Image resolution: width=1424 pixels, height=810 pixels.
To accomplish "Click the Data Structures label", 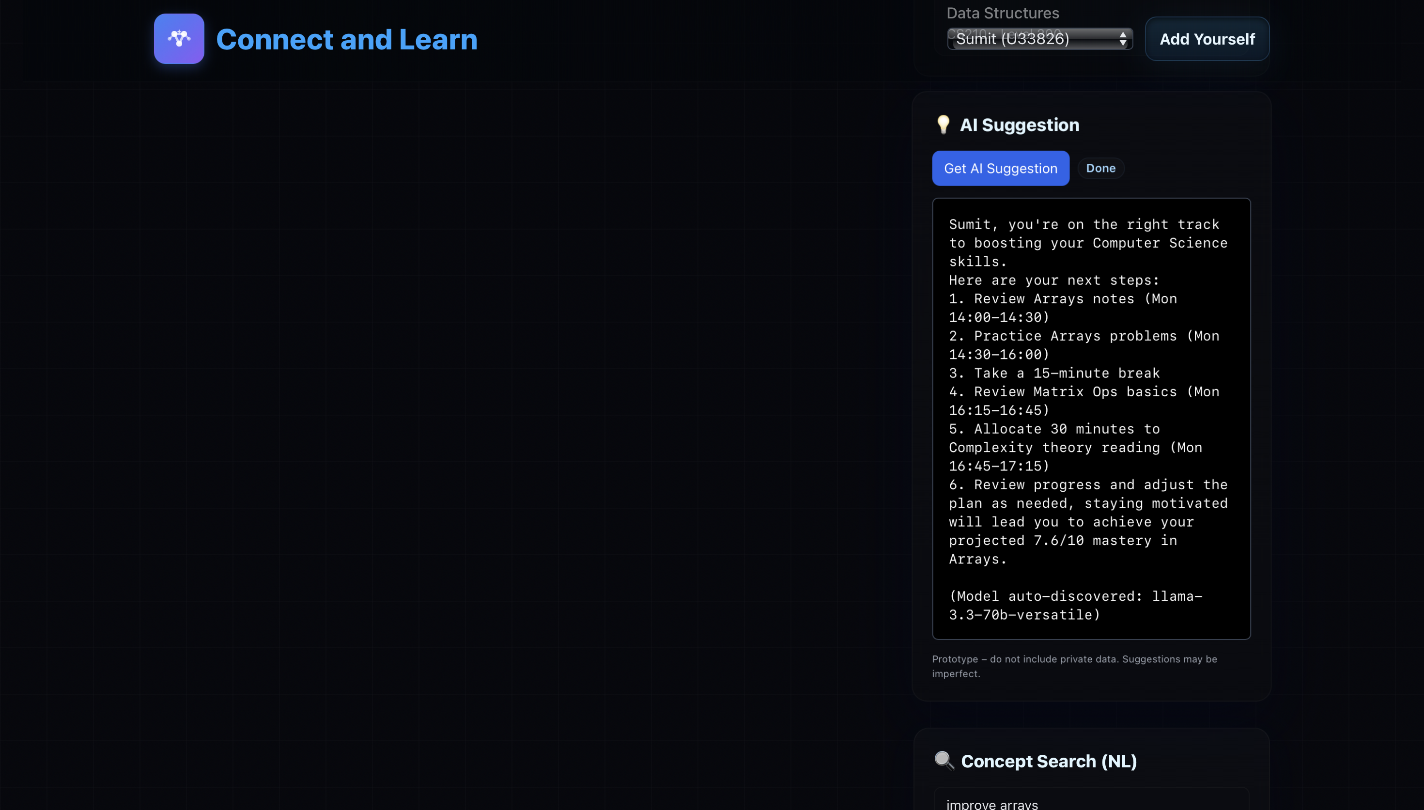I will click(1003, 13).
